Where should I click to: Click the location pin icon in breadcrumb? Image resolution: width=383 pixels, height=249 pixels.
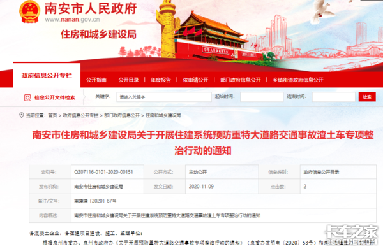click(22, 115)
